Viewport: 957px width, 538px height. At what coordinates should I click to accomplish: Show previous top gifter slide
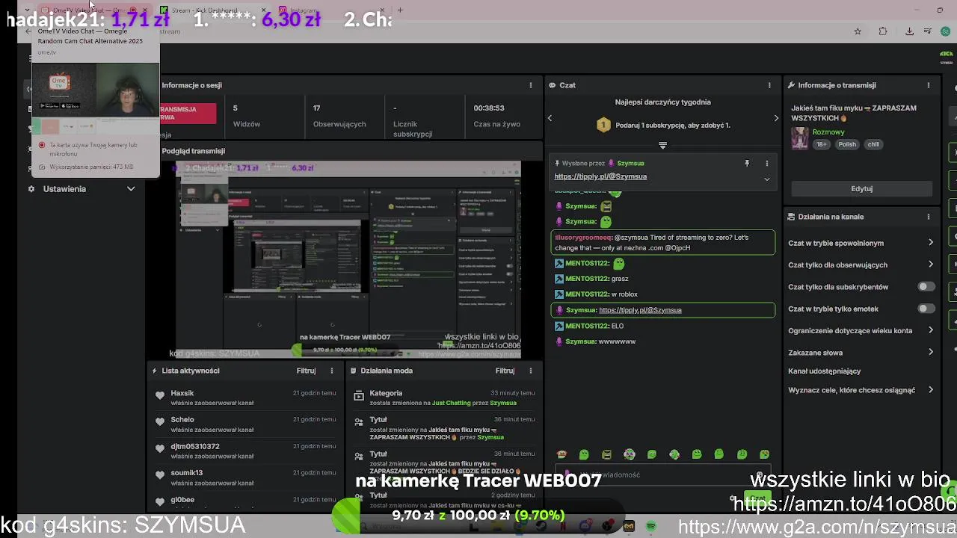pos(550,118)
